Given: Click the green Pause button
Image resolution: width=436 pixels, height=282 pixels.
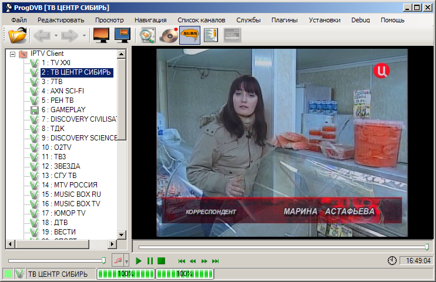Looking at the screenshot, I should [x=150, y=261].
